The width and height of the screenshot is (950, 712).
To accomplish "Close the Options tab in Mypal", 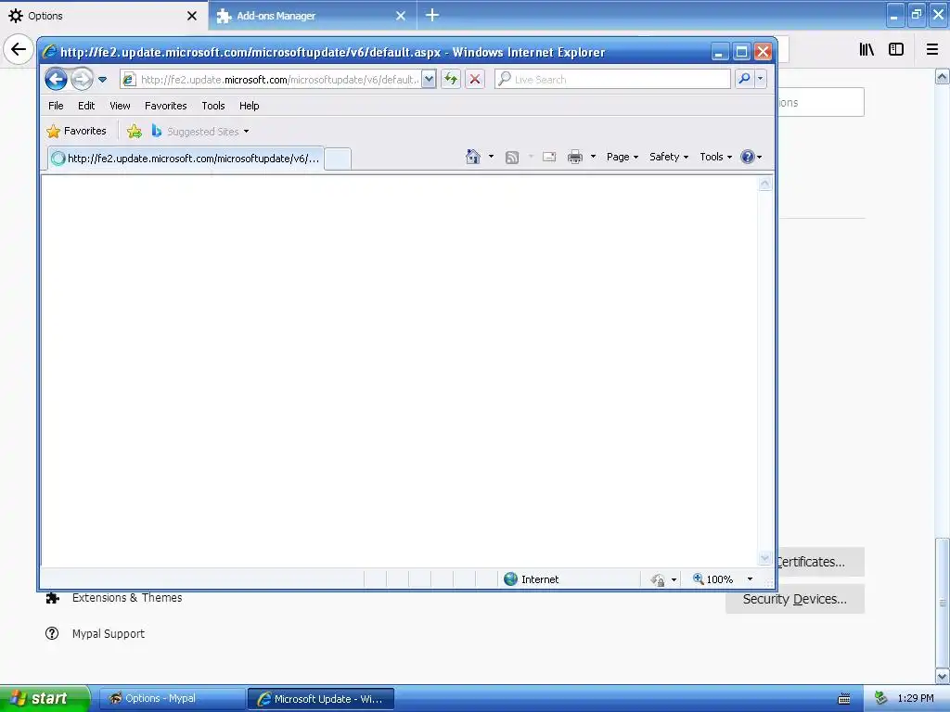I will [x=192, y=16].
